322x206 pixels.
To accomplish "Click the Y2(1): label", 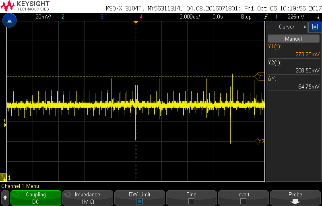I will coord(275,63).
